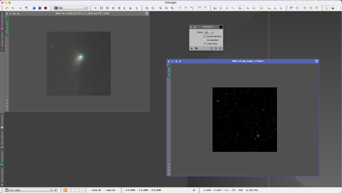This screenshot has height=193, width=342.
Task: Click the icon next to the view selector
Action: pos(56,190)
